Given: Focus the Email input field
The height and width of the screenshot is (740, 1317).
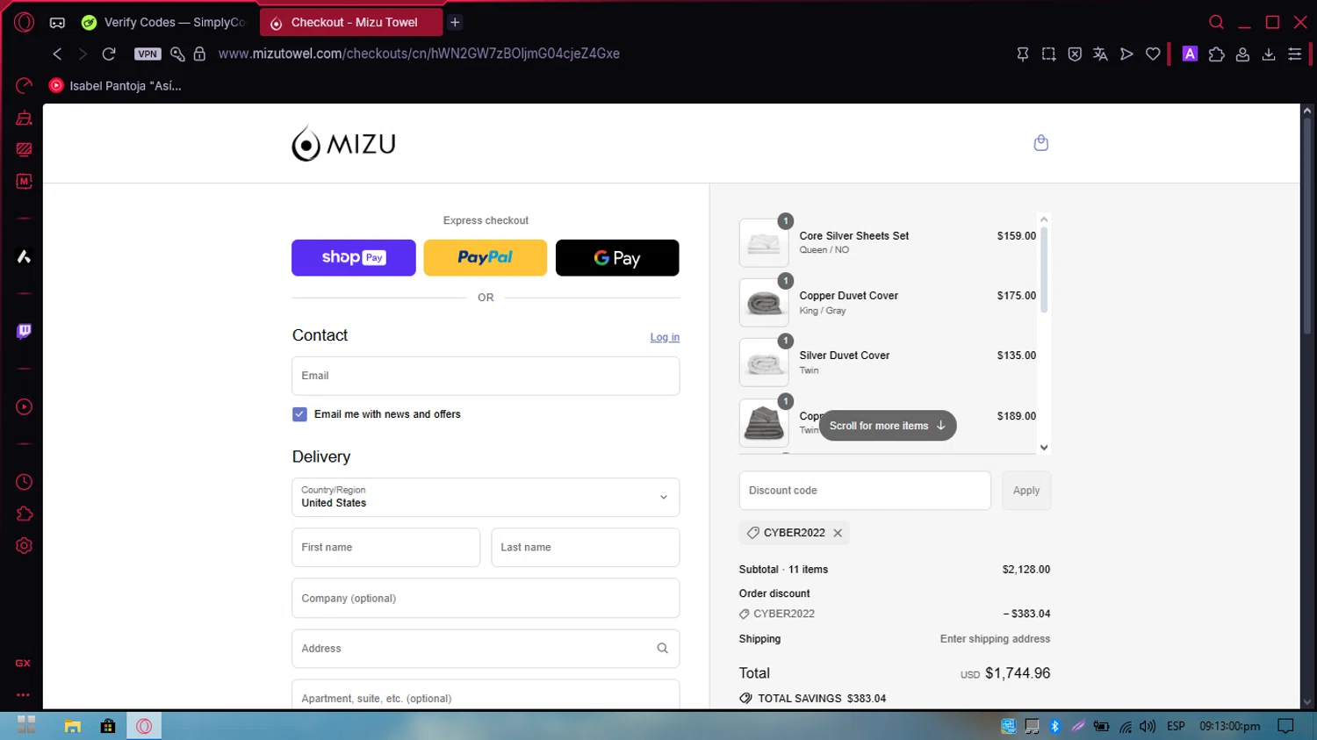Looking at the screenshot, I should click(486, 376).
